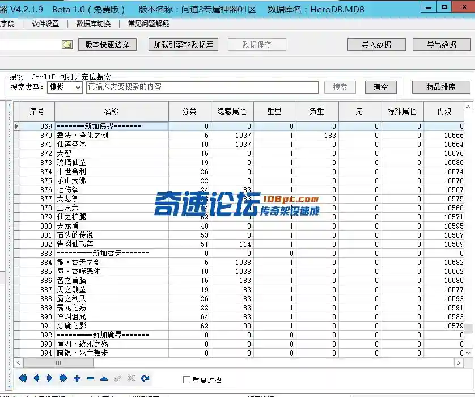
Task: Click the vertical scrollbar up arrow
Action: click(x=468, y=107)
